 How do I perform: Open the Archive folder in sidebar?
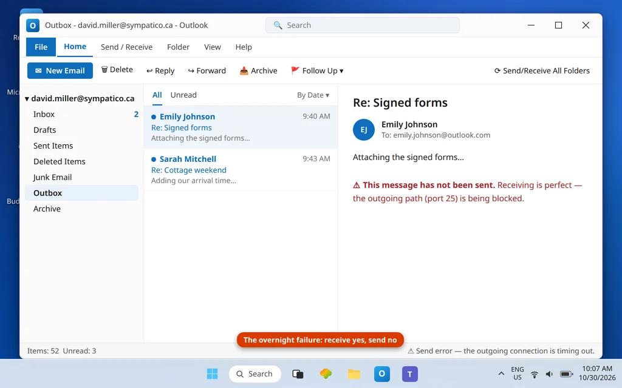click(81, 209)
